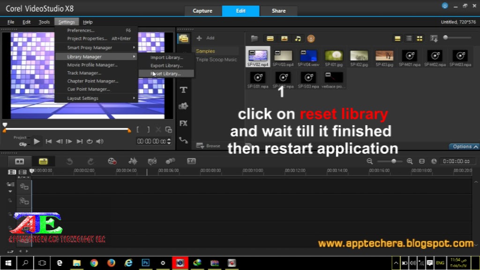Viewport: 480px width, 270px height.
Task: Open the Help menu
Action: click(88, 22)
